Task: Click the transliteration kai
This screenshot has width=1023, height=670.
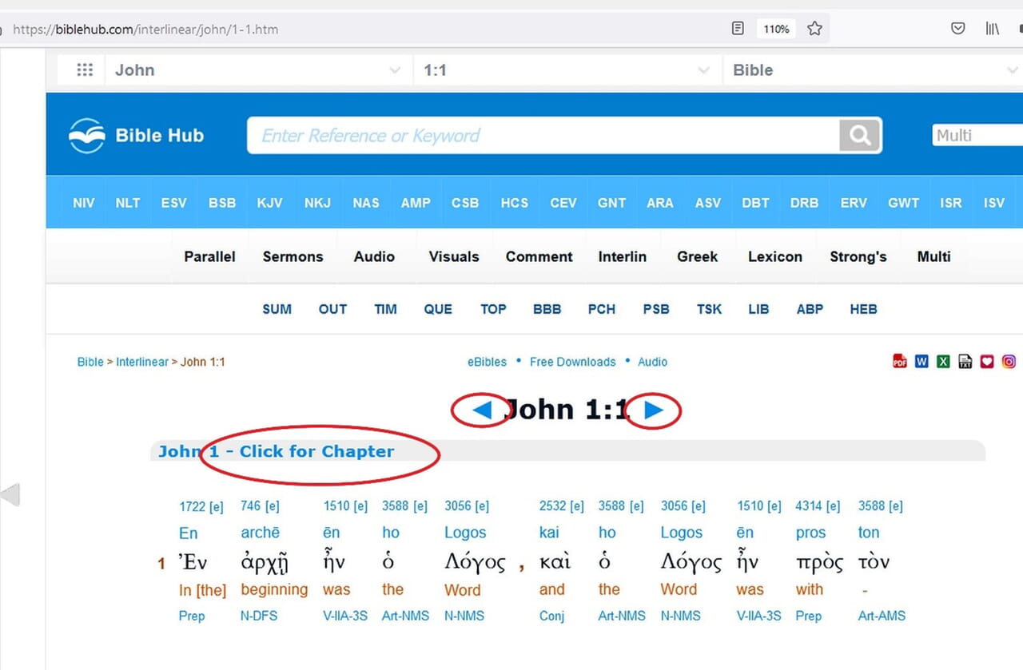Action: [549, 533]
